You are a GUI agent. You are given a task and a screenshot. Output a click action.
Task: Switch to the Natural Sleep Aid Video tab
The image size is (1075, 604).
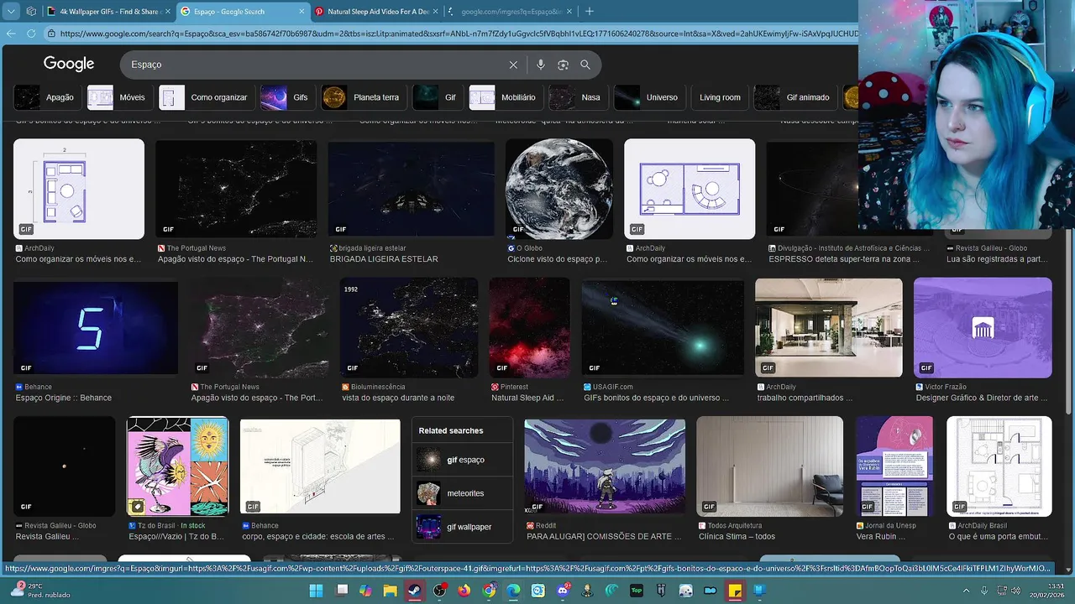377,12
